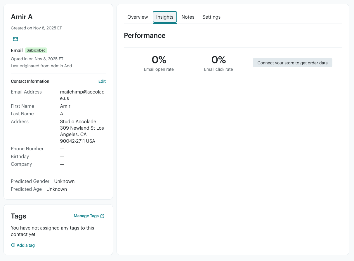This screenshot has height=261, width=354.
Task: Go to the Settings tab
Action: pos(211,17)
